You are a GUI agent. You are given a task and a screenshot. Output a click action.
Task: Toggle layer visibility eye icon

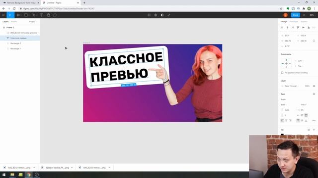point(314,86)
